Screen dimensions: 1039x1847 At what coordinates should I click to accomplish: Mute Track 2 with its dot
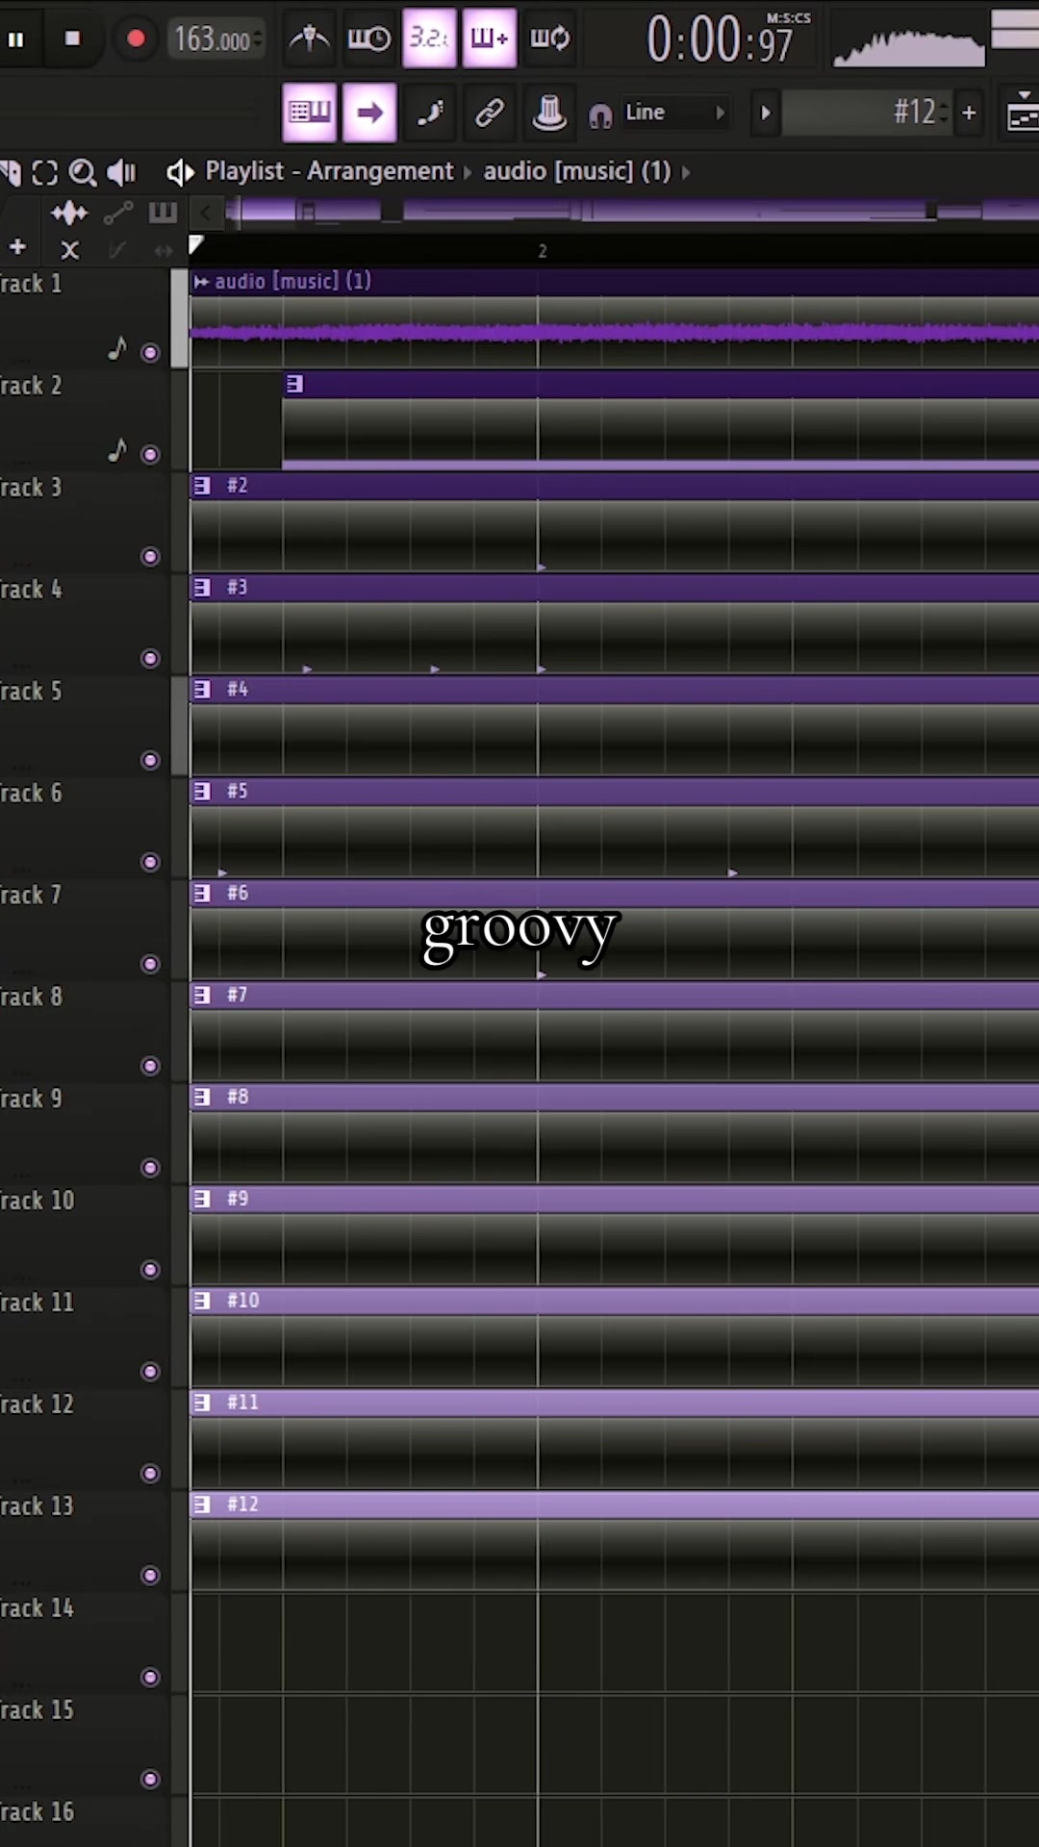click(x=150, y=455)
